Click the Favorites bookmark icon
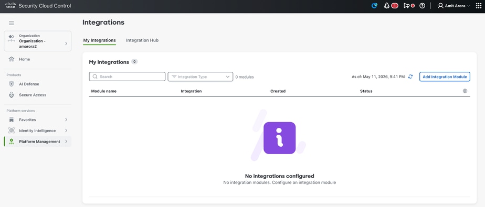Image resolution: width=485 pixels, height=207 pixels. [12, 119]
